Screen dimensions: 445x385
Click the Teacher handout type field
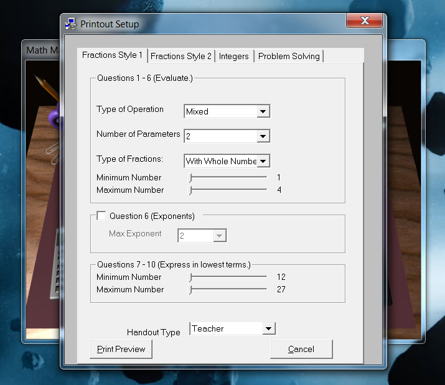click(225, 328)
